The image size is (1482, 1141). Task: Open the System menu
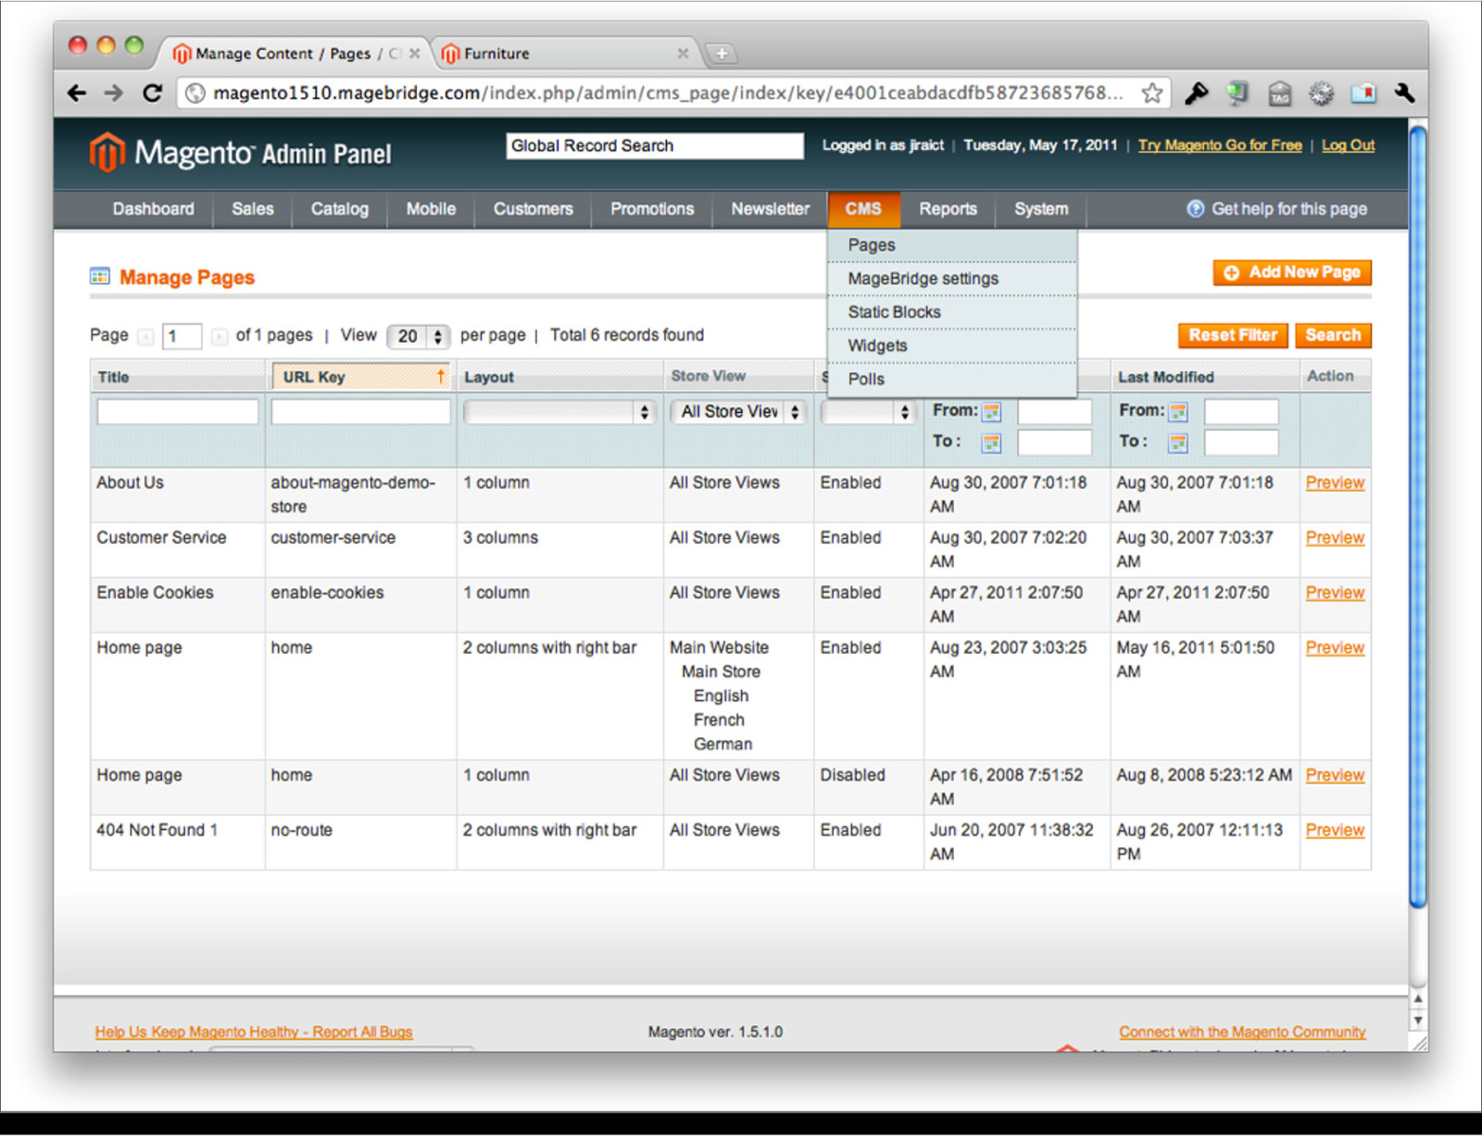coord(1041,209)
